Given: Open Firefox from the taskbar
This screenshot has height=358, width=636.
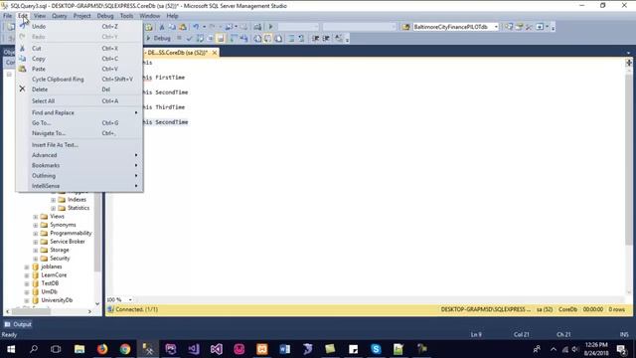Looking at the screenshot, I should pos(102,349).
